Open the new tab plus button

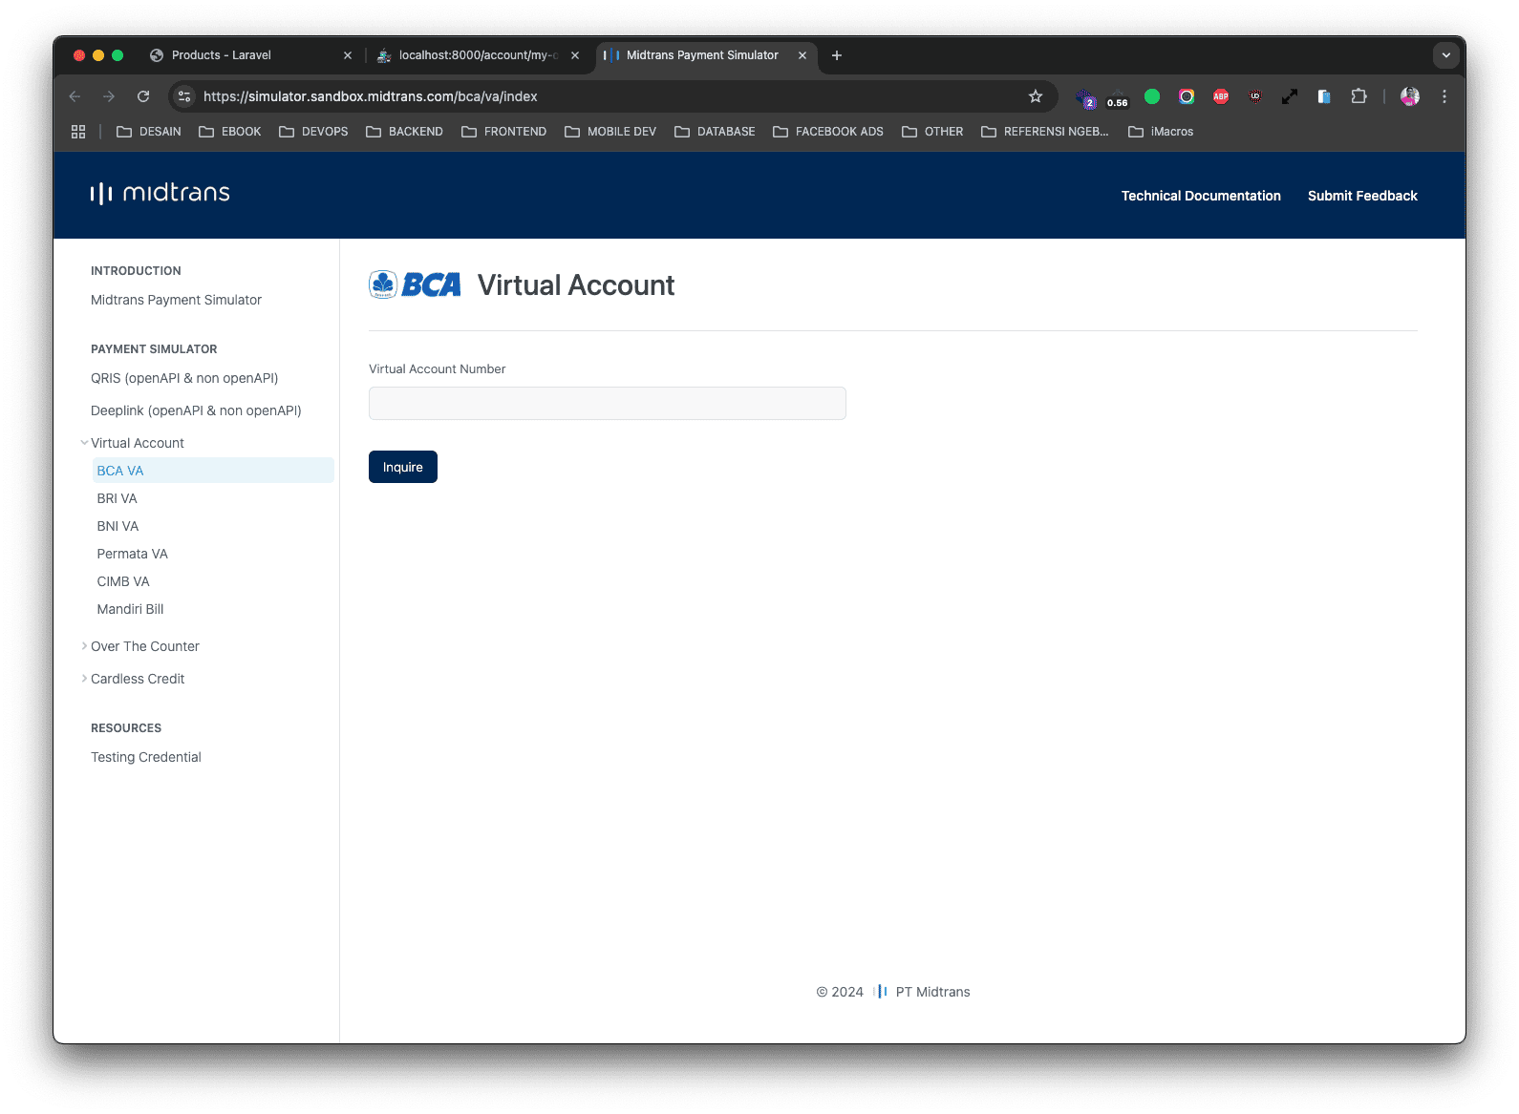coord(837,55)
